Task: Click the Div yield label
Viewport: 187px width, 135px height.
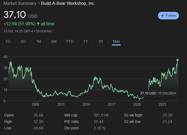Action: click(x=72, y=128)
